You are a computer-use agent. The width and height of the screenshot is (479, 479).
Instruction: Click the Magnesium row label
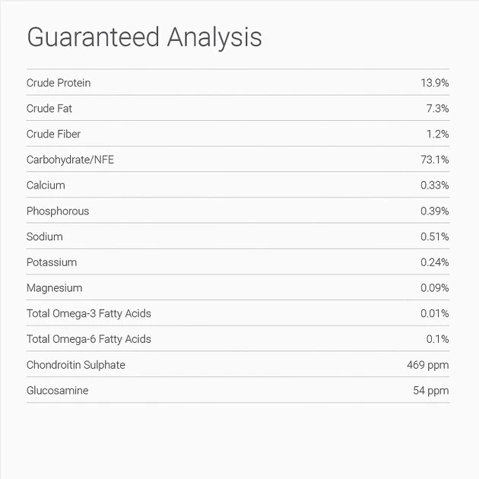tap(54, 288)
